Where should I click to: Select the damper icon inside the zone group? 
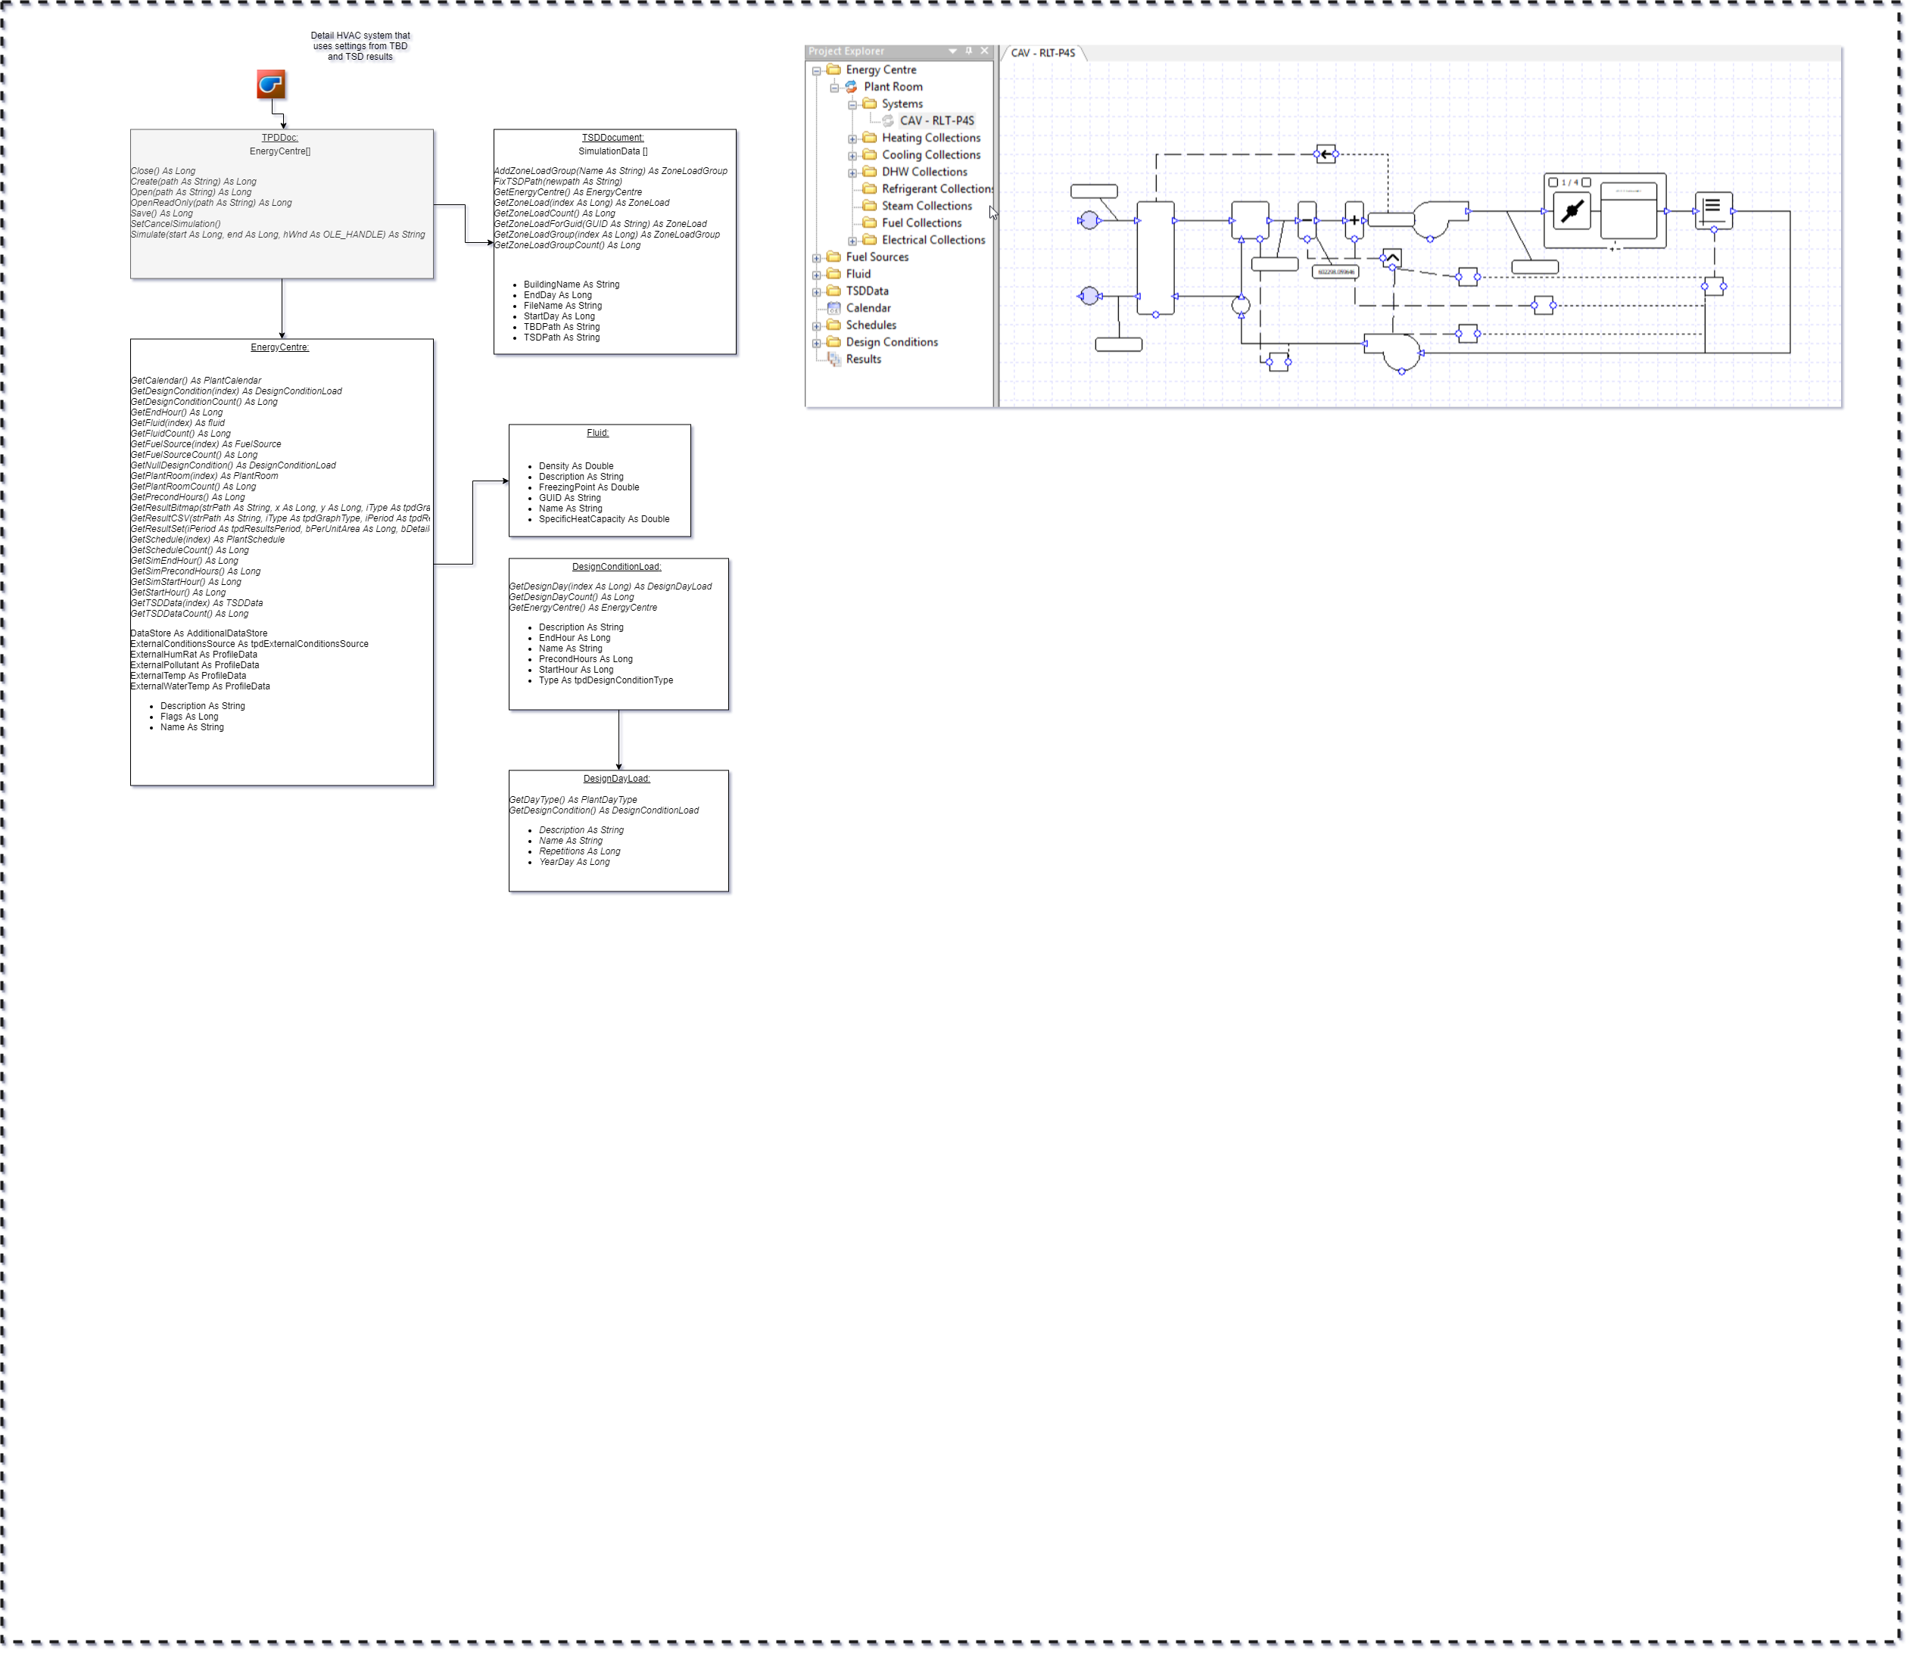pos(1572,211)
